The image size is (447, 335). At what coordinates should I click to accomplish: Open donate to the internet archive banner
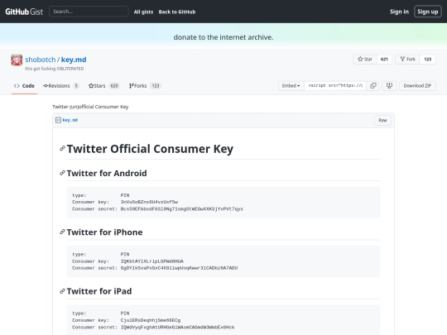[223, 37]
